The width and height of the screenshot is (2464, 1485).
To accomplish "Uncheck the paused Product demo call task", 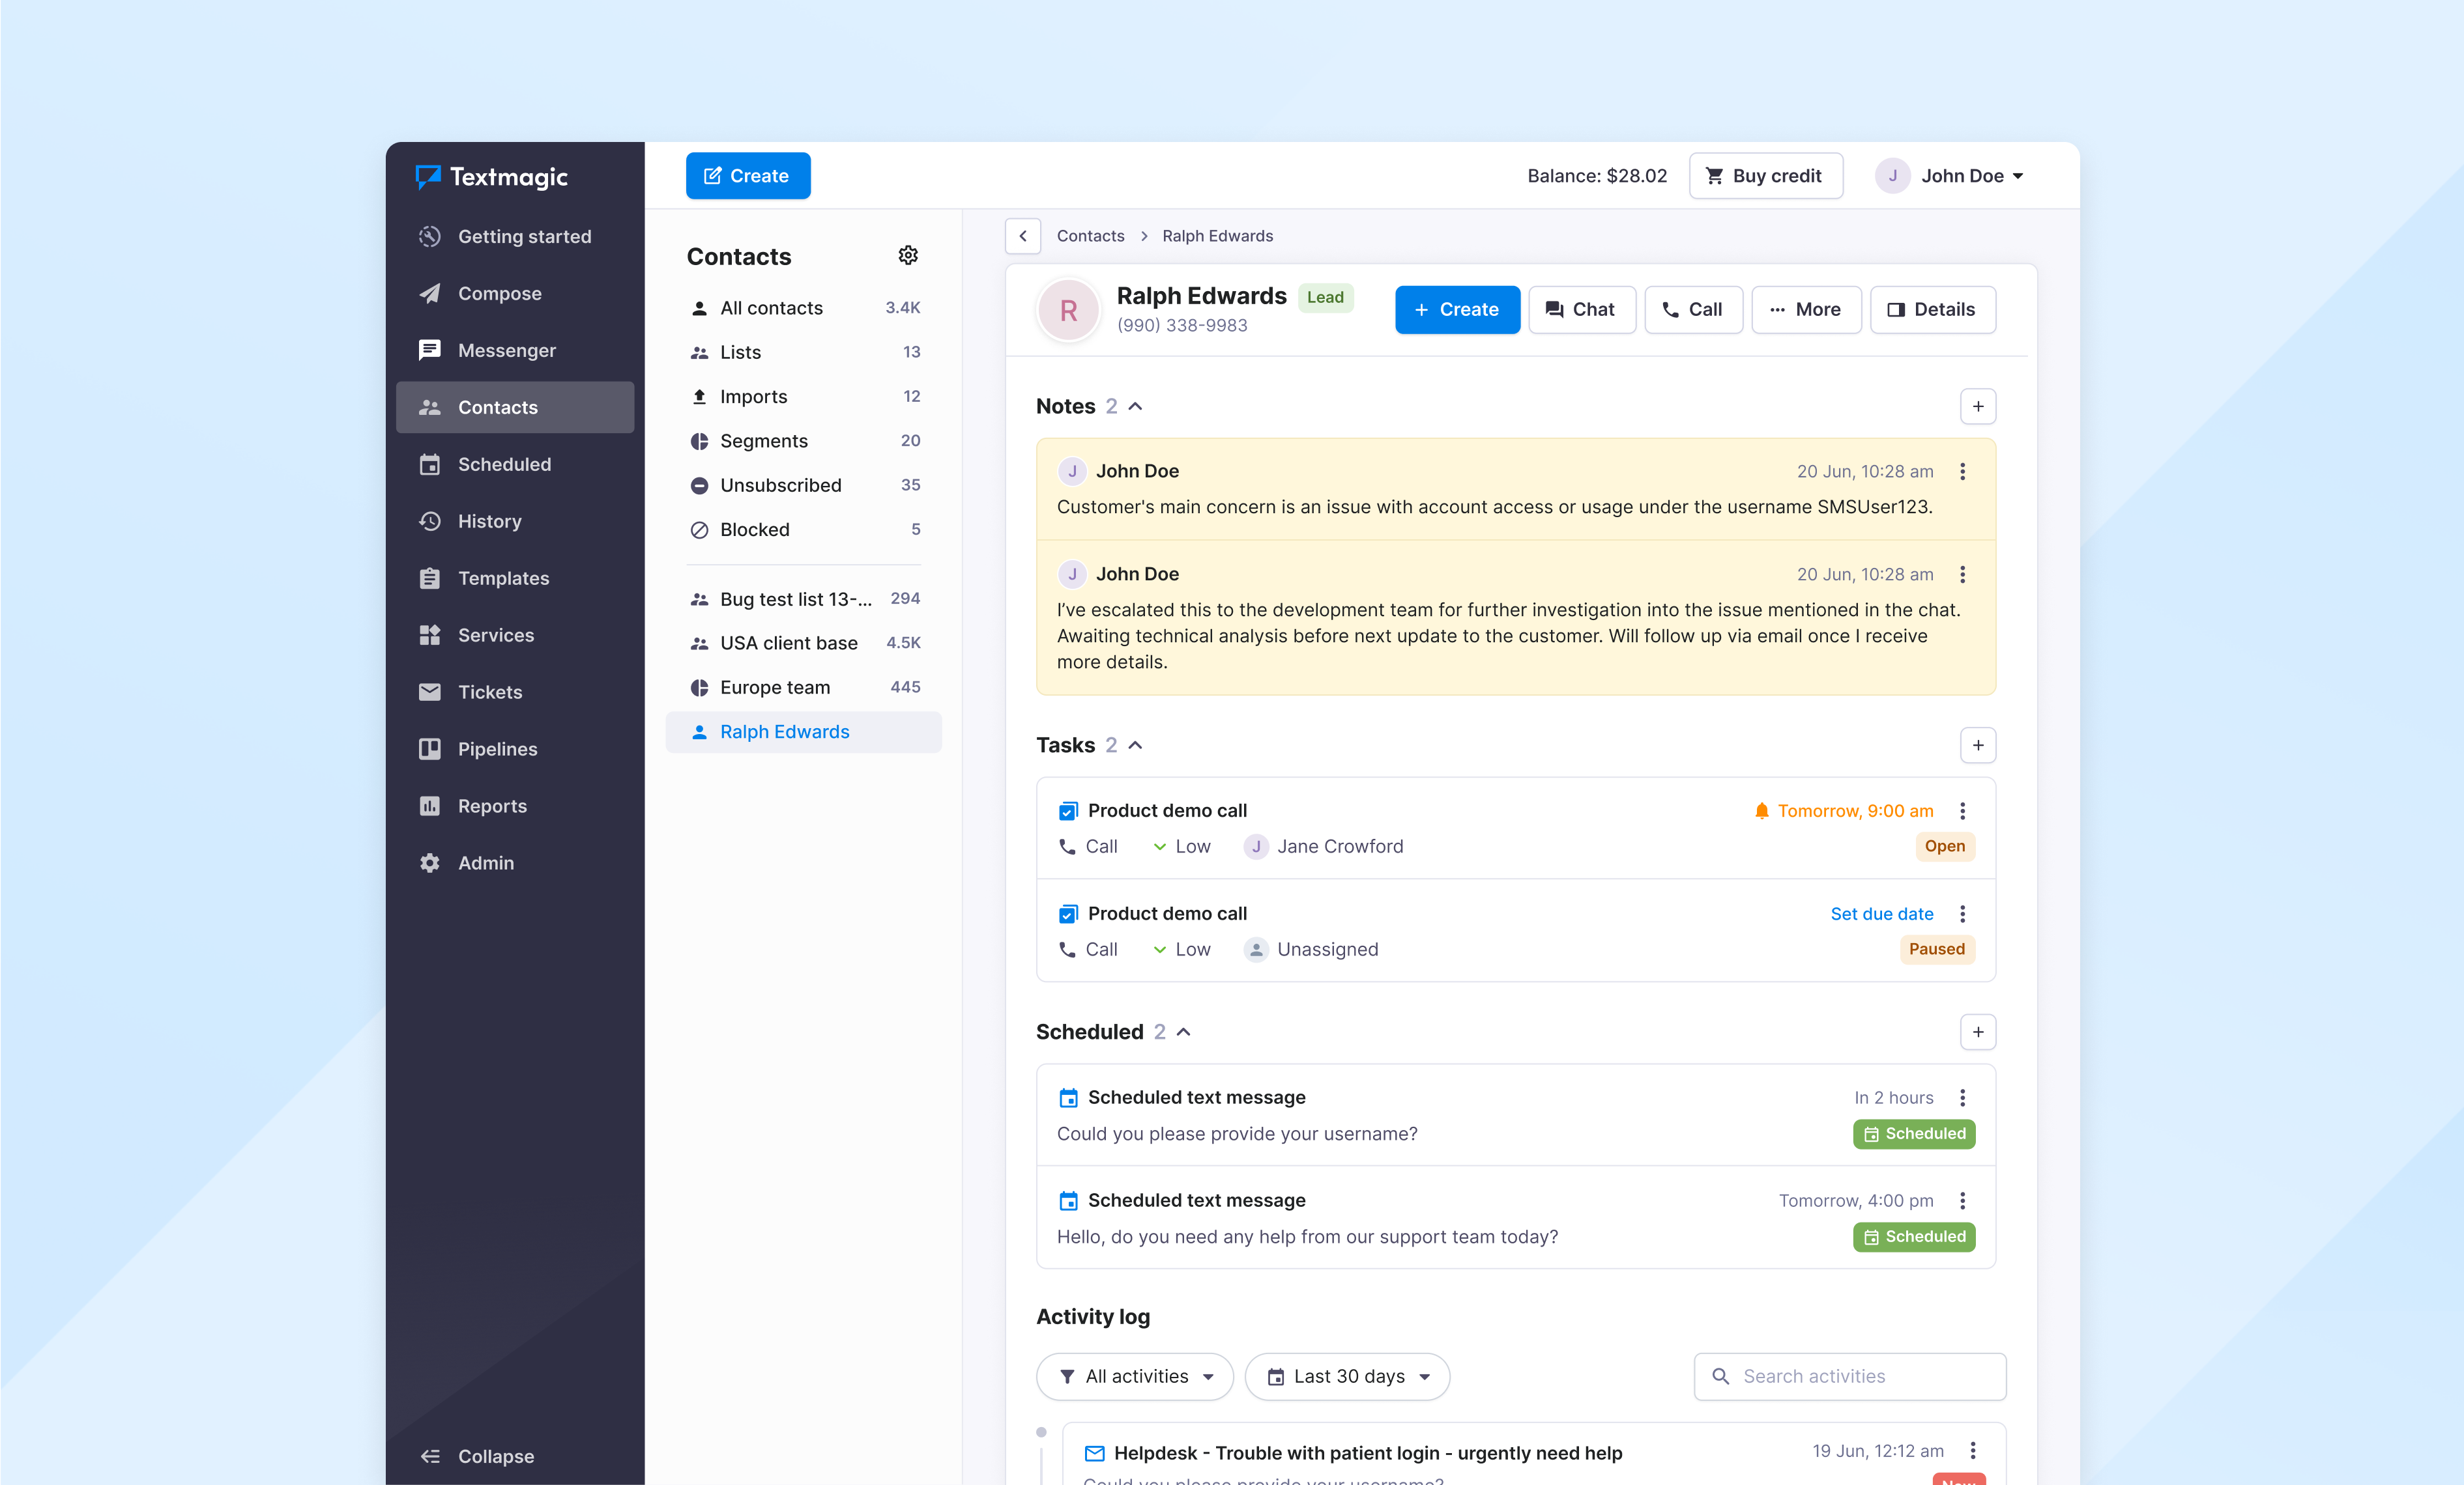I will [1068, 913].
